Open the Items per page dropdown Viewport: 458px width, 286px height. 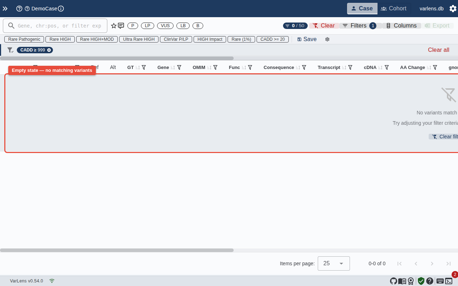pos(333,263)
